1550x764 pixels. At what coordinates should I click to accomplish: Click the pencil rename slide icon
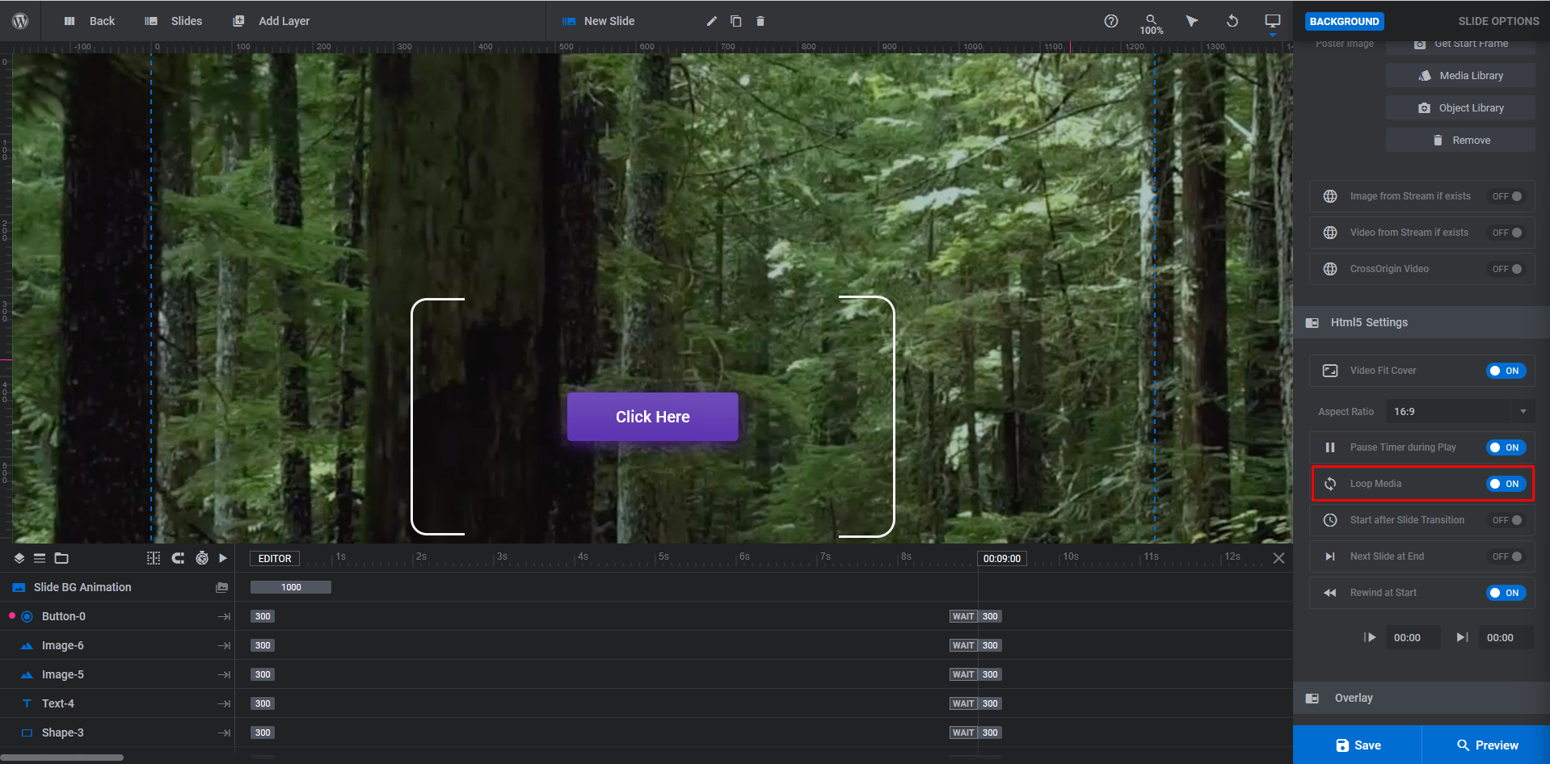pos(712,21)
